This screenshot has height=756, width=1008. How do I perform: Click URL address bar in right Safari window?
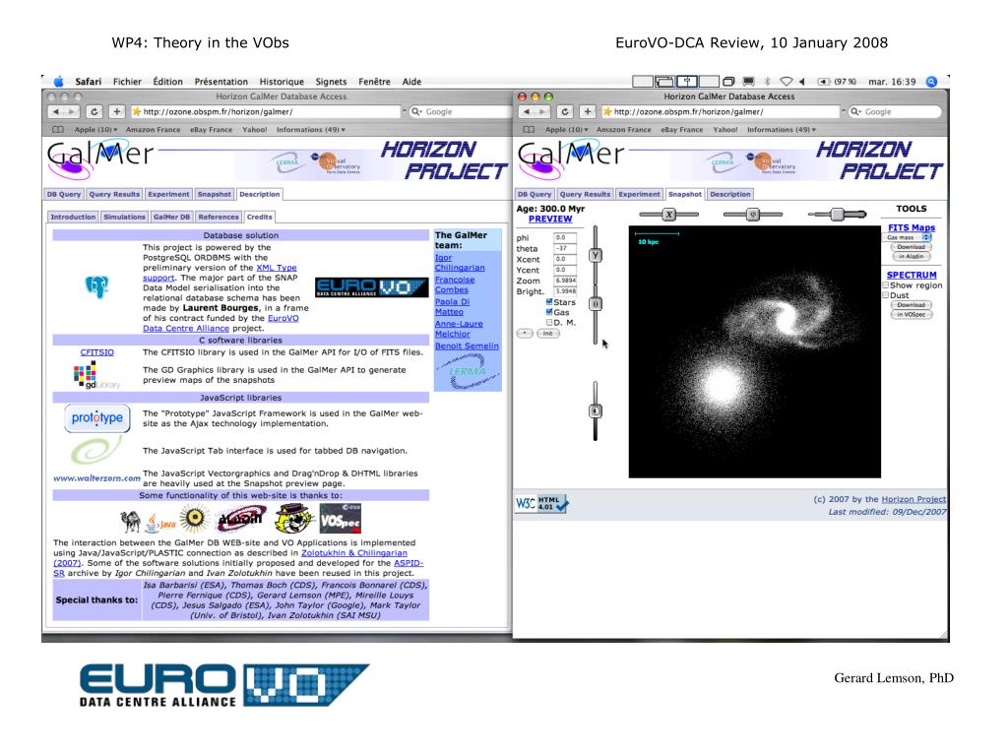pyautogui.click(x=724, y=112)
